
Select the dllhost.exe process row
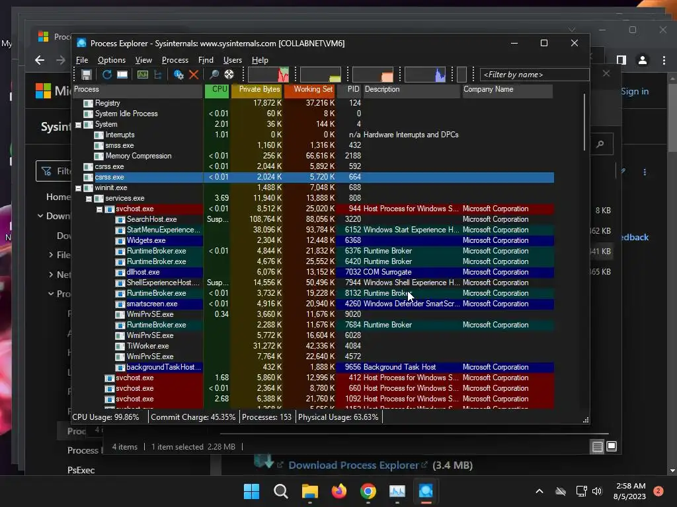[314, 273]
